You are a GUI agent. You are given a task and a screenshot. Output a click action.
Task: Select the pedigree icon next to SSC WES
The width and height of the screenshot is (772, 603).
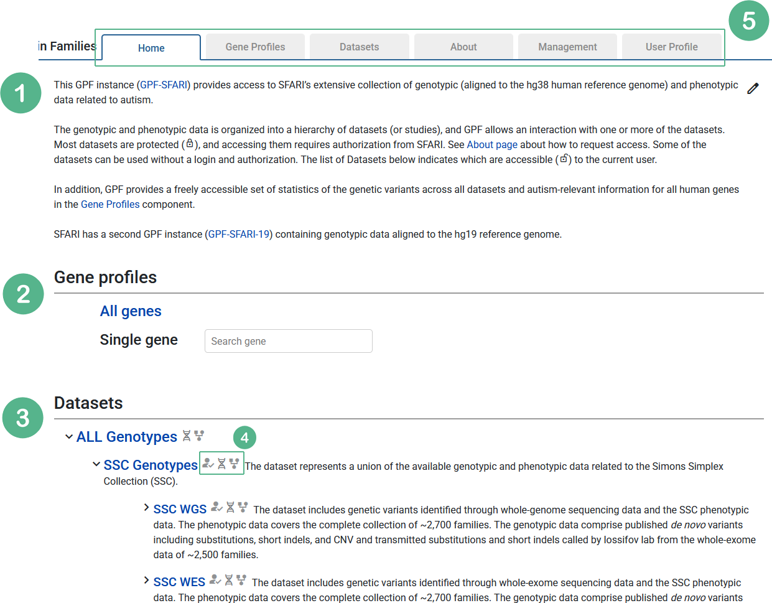(242, 580)
